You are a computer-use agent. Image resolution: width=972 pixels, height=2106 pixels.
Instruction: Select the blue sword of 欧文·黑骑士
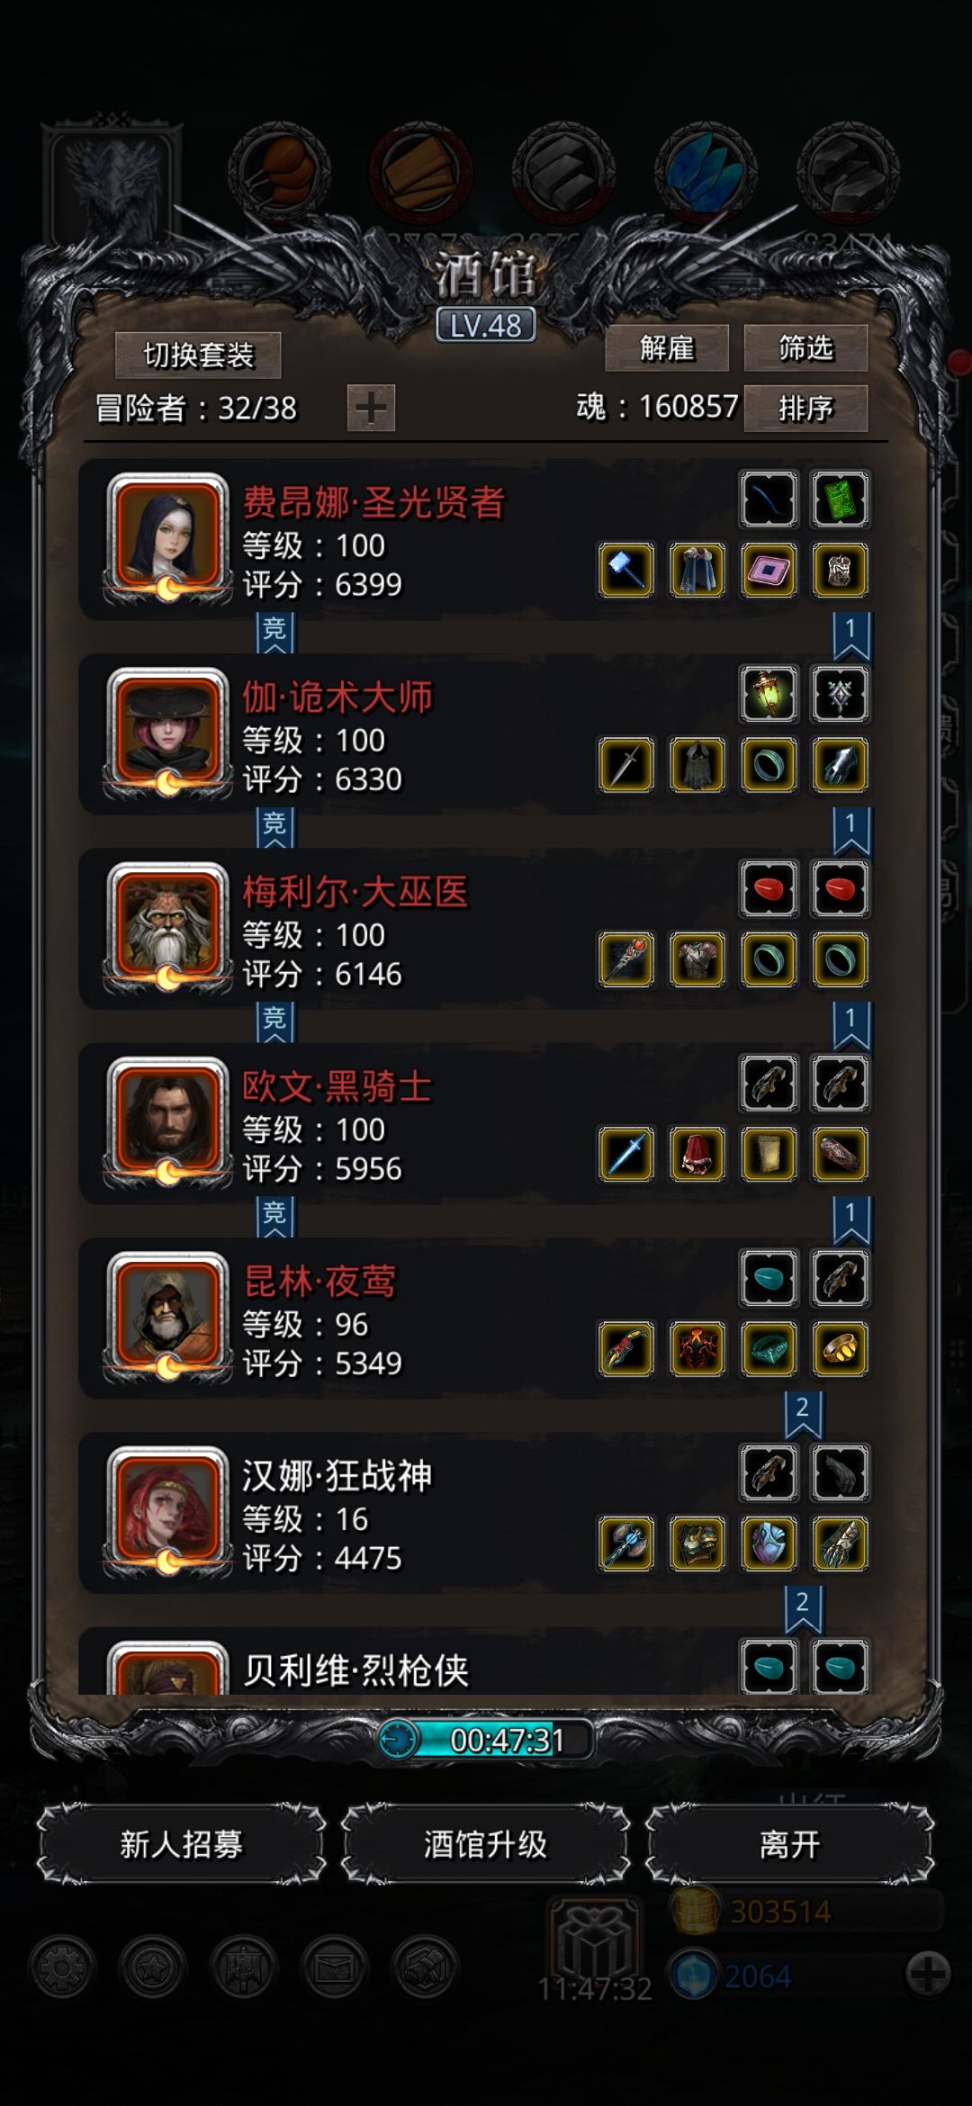tap(626, 1154)
